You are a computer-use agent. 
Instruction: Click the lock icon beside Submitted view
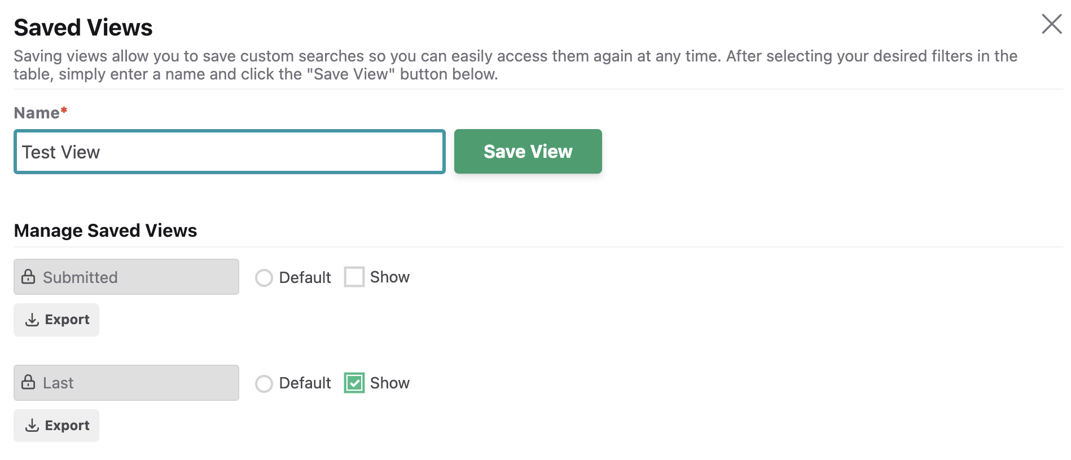point(28,277)
